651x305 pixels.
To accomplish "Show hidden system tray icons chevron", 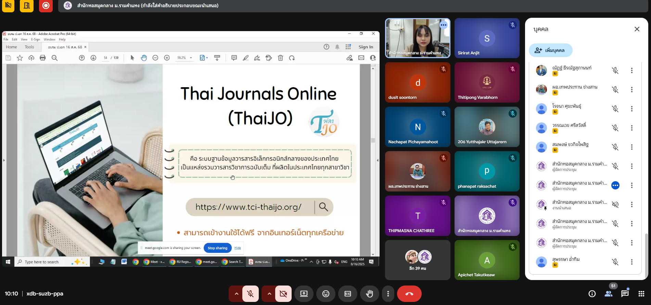I will point(311,262).
